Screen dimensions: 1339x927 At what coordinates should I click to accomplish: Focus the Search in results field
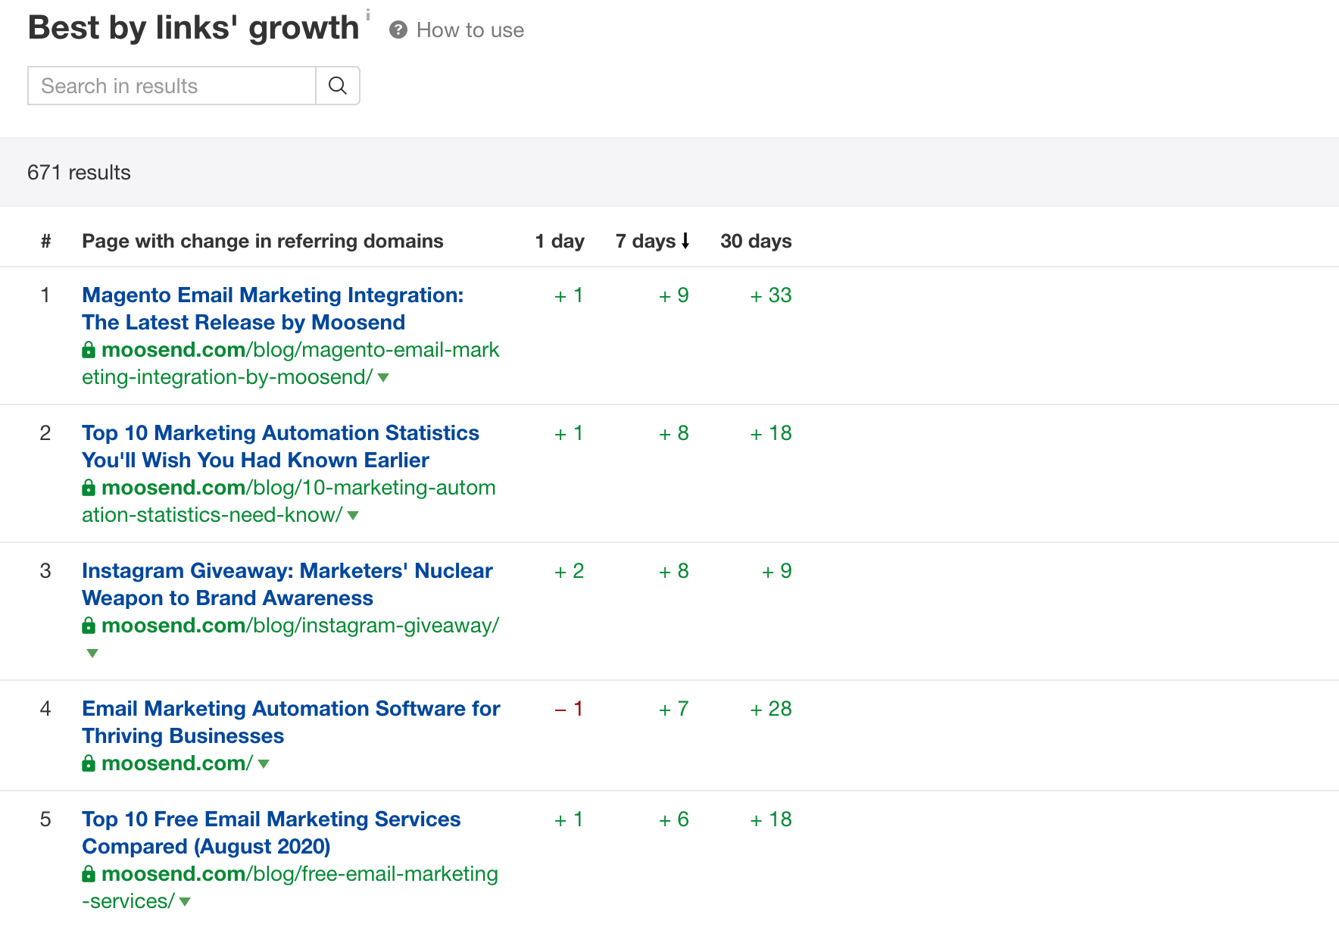172,86
